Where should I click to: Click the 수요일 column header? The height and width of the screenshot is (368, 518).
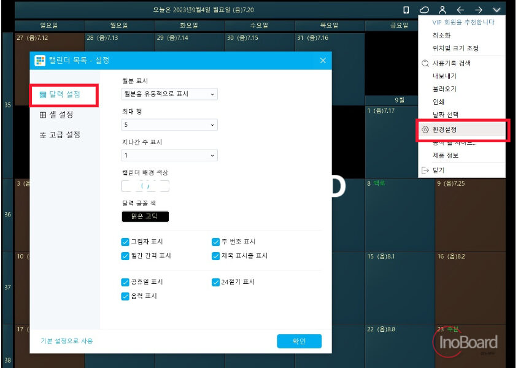click(260, 25)
